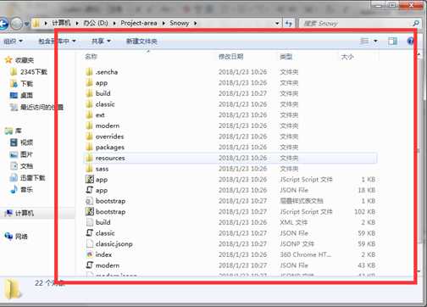Select the app folder icon
427x307 pixels.
tap(89, 82)
